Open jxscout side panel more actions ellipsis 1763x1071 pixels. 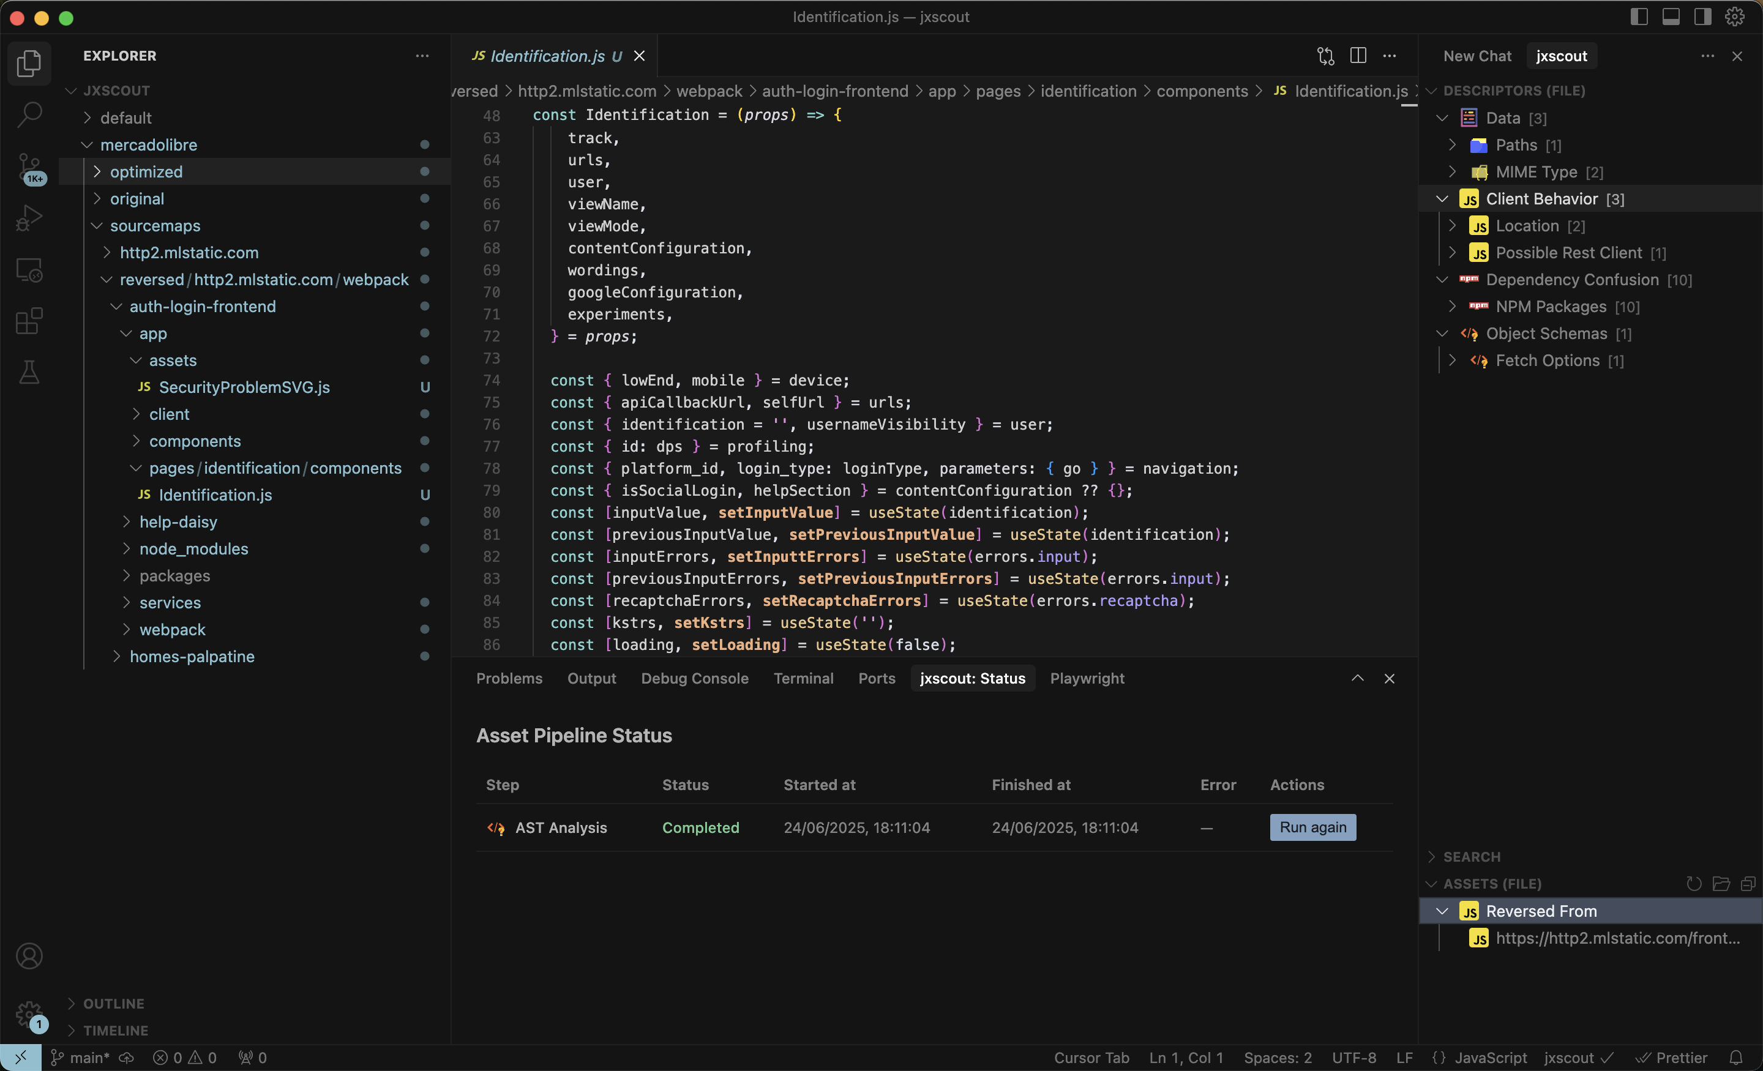point(1707,56)
